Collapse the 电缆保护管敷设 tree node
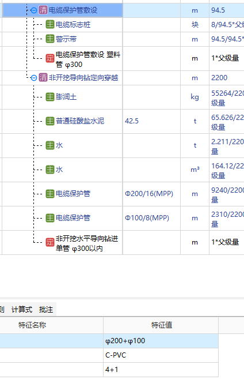 click(x=34, y=10)
